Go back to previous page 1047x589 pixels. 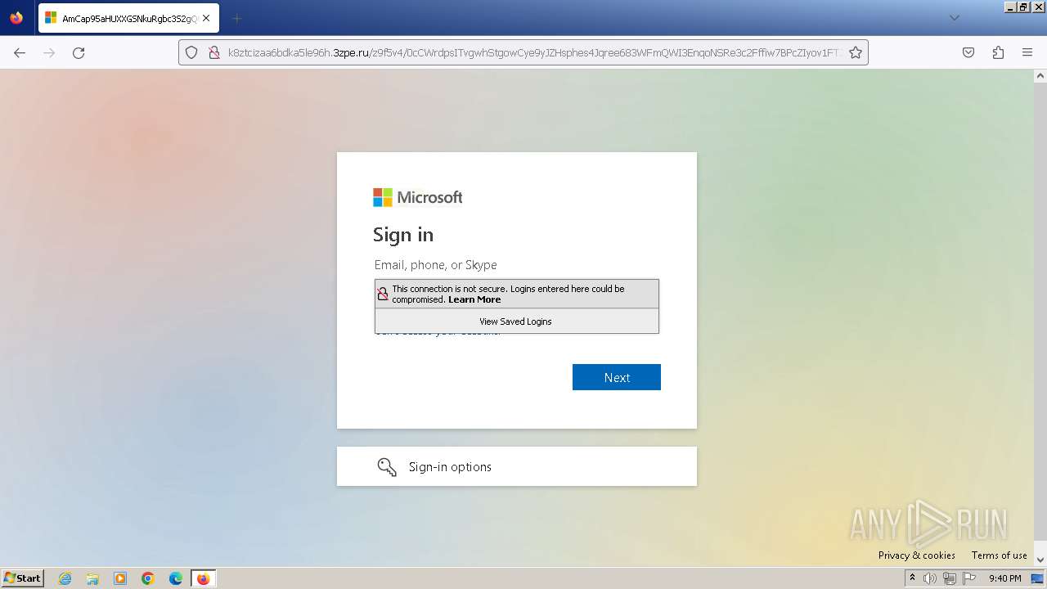(20, 52)
